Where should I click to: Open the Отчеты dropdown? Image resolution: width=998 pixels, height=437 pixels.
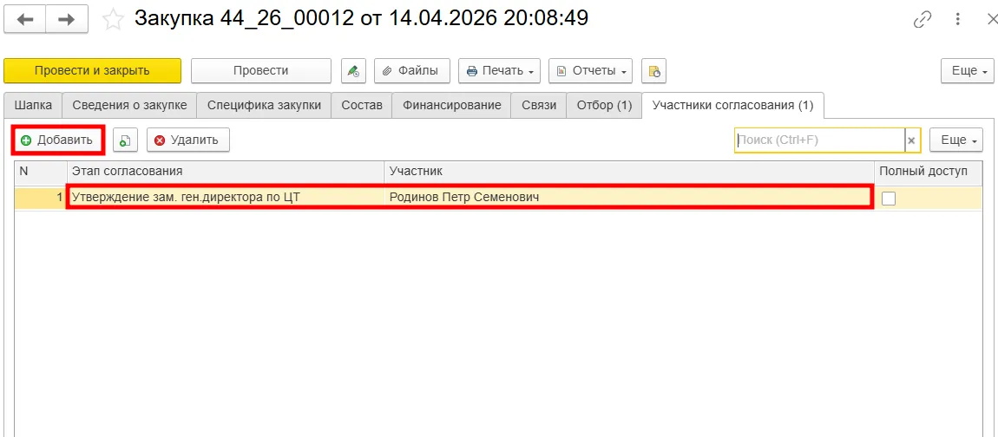[x=591, y=70]
